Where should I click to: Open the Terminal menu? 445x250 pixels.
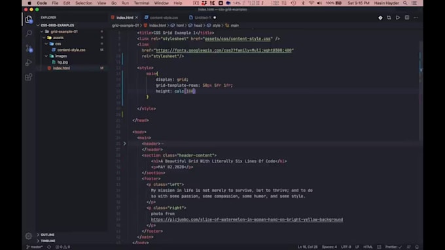point(141,3)
